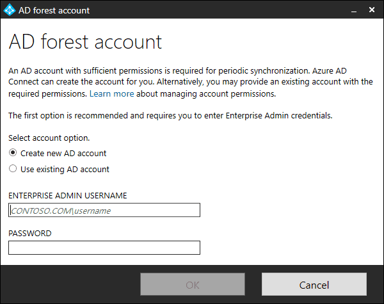Click the dark footer bar beside OK

[70, 284]
